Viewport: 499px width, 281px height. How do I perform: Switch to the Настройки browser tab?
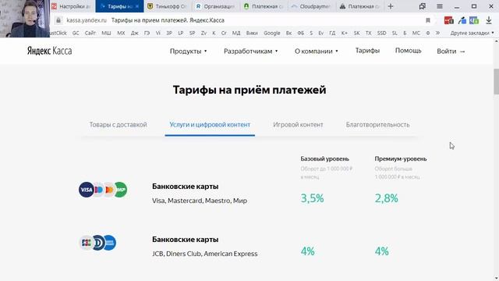(73, 6)
